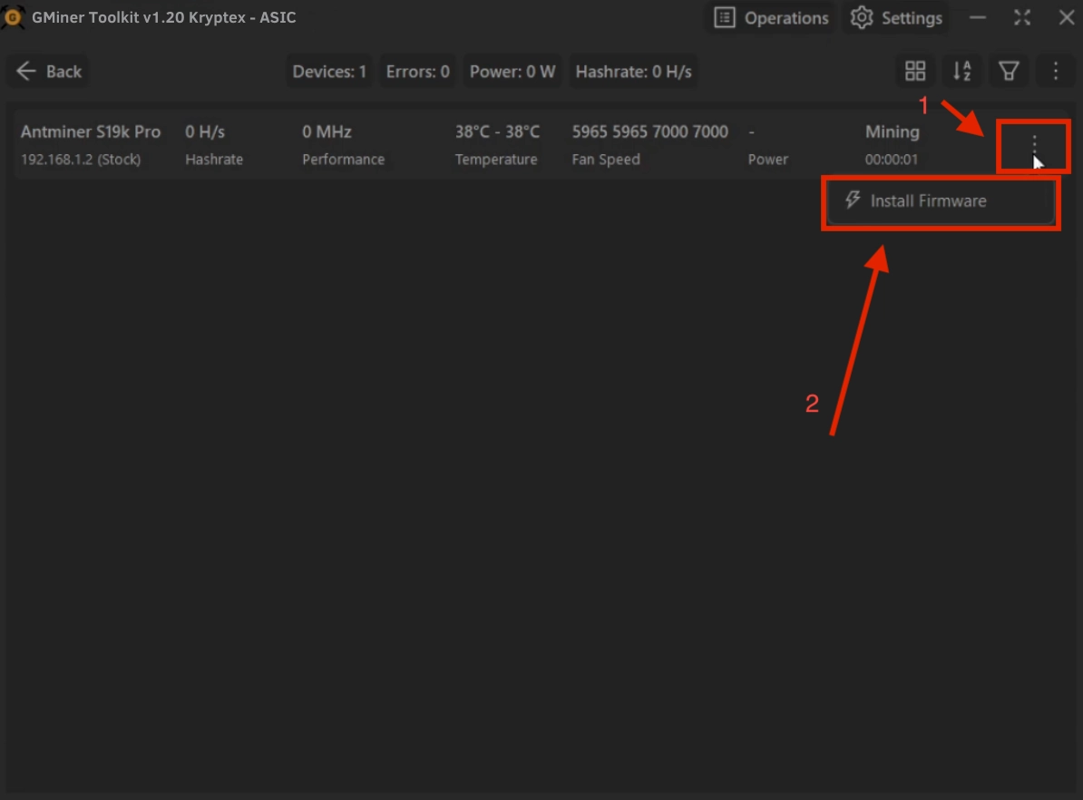The width and height of the screenshot is (1083, 800).
Task: Open the toolbar's three-dot overflow menu
Action: pos(1055,72)
